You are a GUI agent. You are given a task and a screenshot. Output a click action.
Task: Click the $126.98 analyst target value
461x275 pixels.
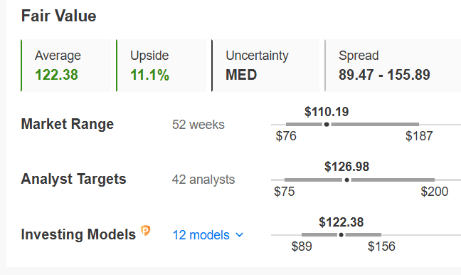pyautogui.click(x=347, y=167)
